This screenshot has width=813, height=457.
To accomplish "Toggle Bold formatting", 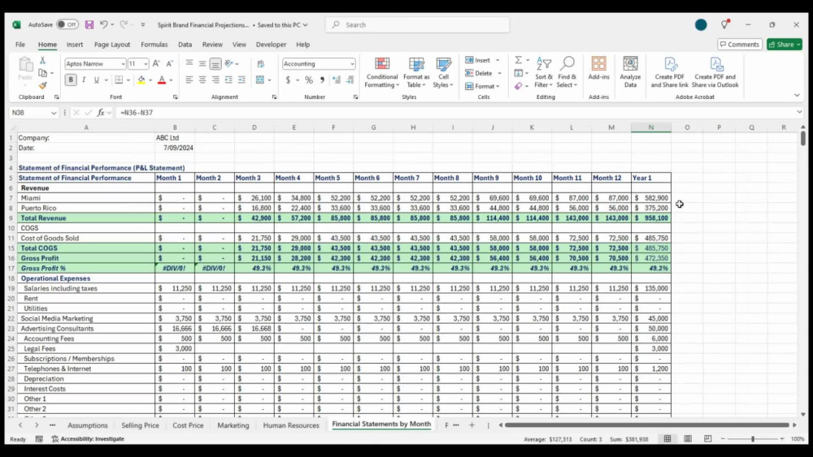I will 71,80.
